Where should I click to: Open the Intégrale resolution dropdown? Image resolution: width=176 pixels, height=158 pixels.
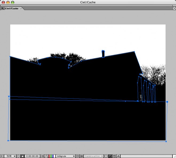coord(66,156)
